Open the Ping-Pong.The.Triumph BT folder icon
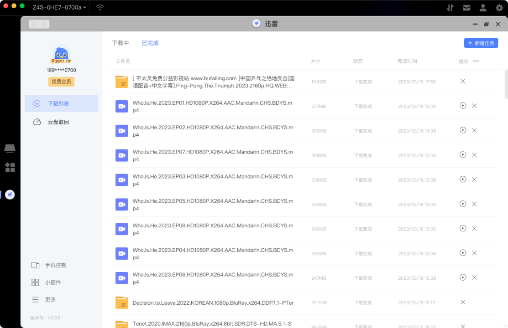The height and width of the screenshot is (328, 508). [121, 82]
